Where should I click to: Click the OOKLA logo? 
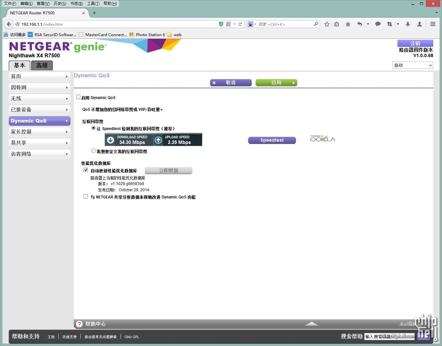323,139
